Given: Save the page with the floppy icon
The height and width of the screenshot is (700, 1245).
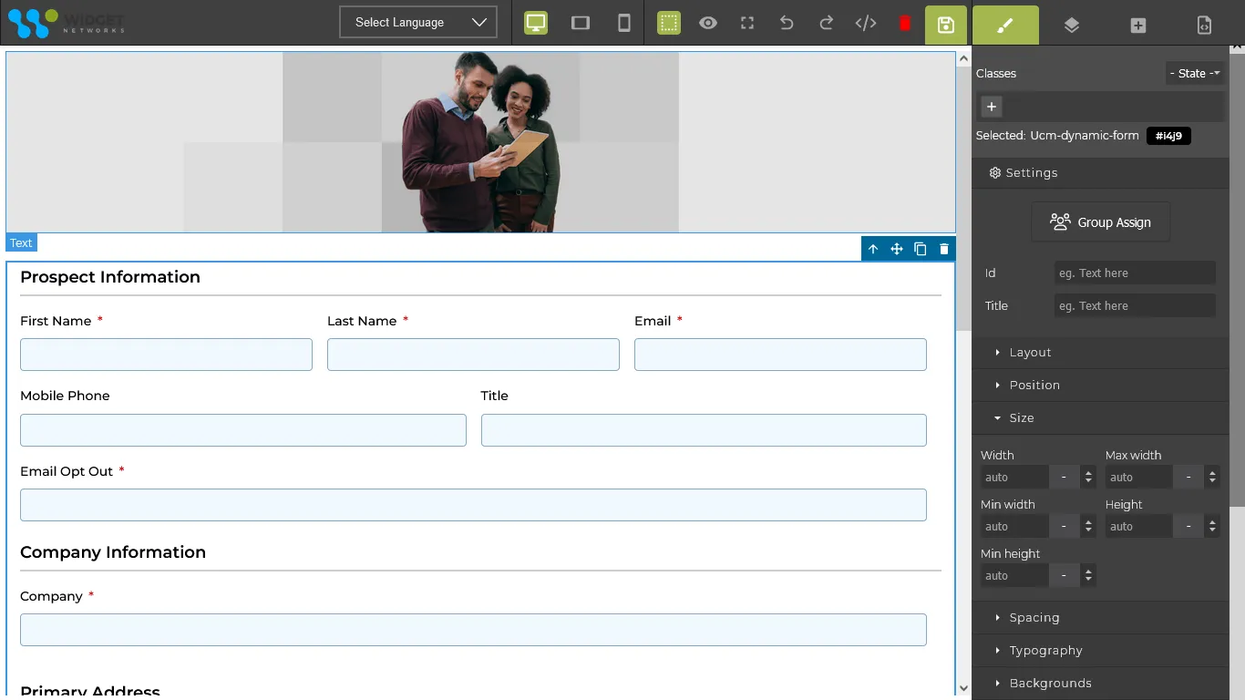Looking at the screenshot, I should click(946, 25).
